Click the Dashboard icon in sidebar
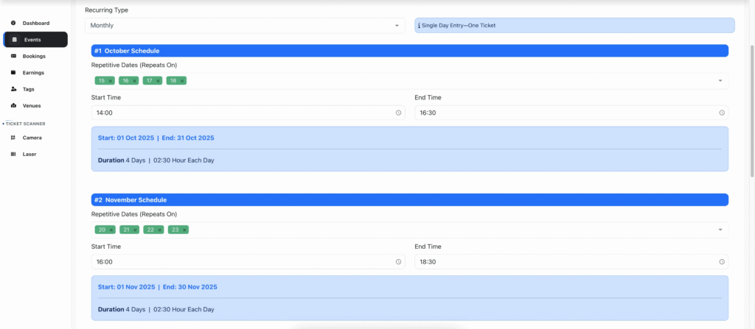Image resolution: width=755 pixels, height=329 pixels. pos(13,24)
